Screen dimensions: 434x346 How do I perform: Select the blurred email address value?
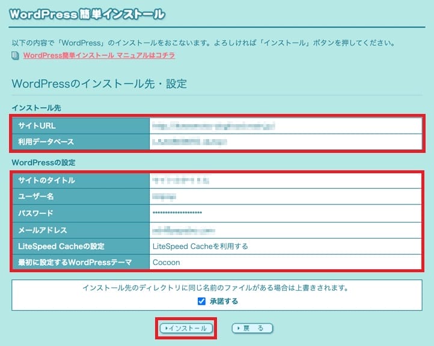184,230
